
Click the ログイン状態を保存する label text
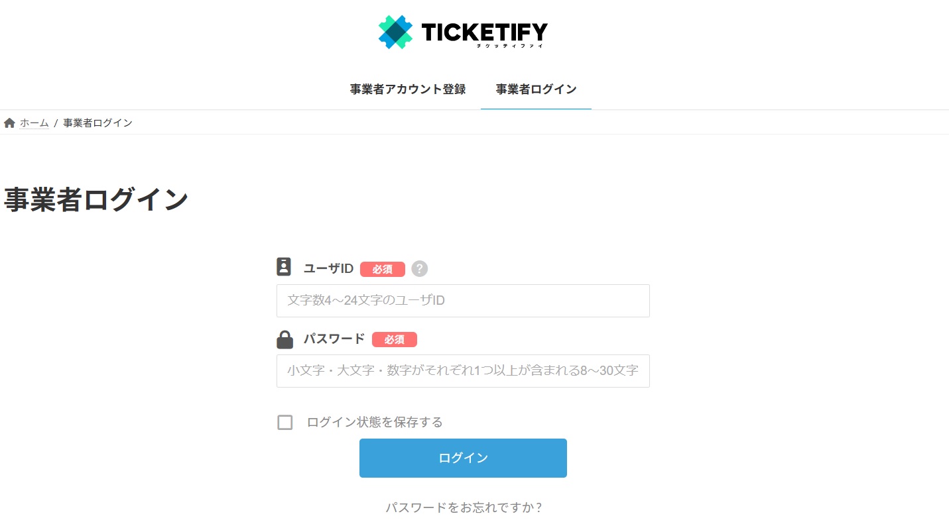tap(375, 423)
